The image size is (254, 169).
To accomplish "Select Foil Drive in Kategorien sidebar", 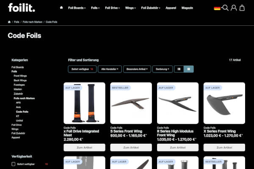I will [17, 125].
